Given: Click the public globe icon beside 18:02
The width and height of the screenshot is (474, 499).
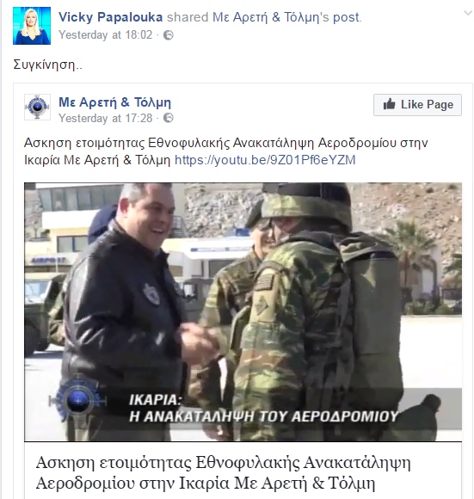Looking at the screenshot, I should 169,35.
